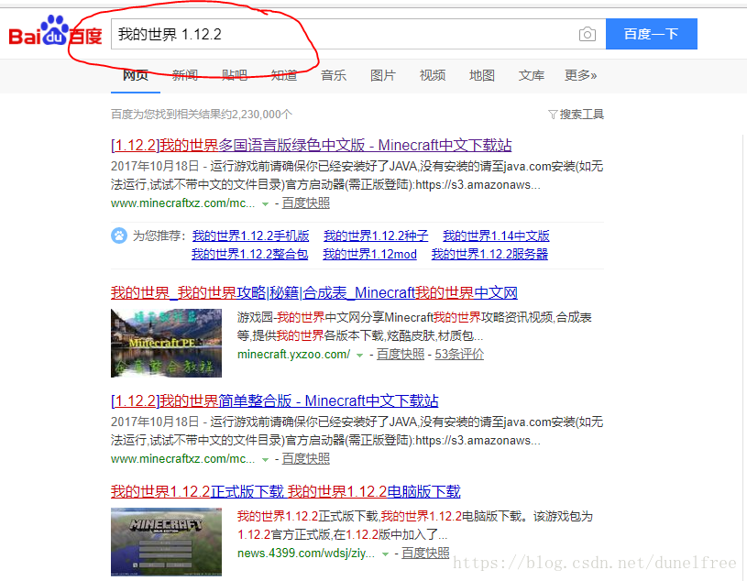
Task: Open suggestion 我的世界1.12.2种子
Action: coord(376,236)
